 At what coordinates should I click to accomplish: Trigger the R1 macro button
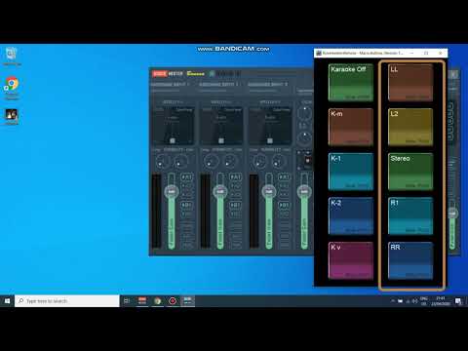coord(410,216)
